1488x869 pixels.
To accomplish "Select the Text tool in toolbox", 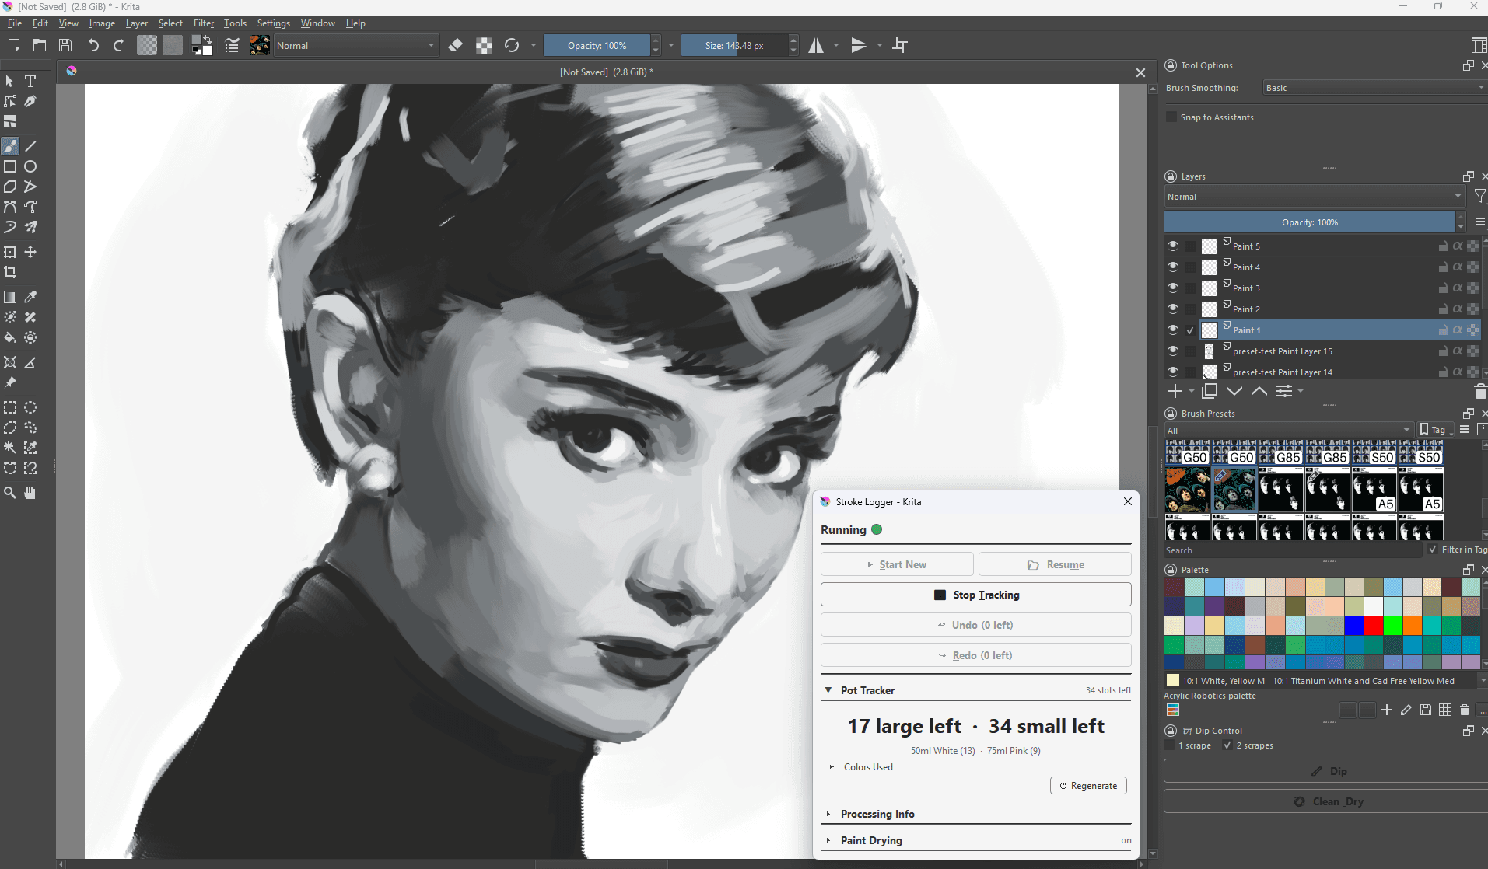I will pos(30,81).
